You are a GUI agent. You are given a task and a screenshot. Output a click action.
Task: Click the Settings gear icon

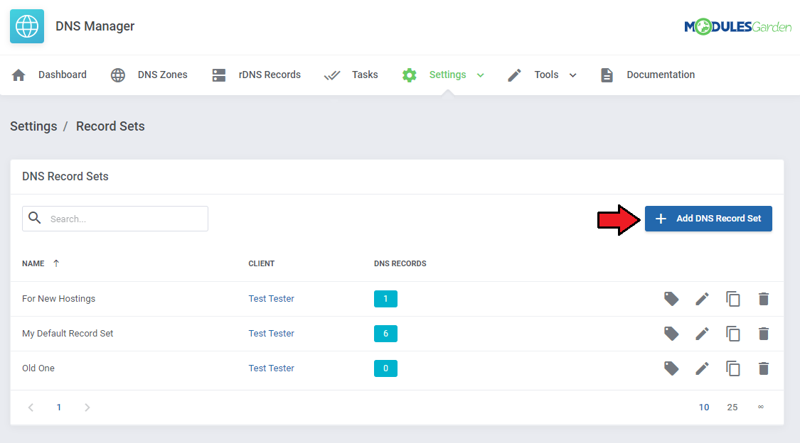click(x=409, y=75)
